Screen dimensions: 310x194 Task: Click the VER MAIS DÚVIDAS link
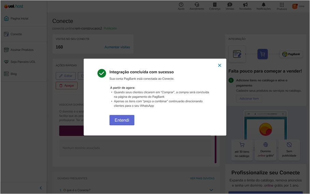coord(202,178)
